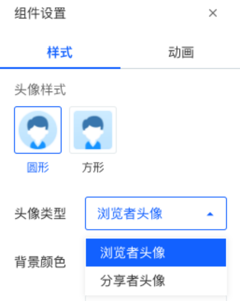Collapse the 头像类型 dropdown via the caret arrow

[x=210, y=214]
